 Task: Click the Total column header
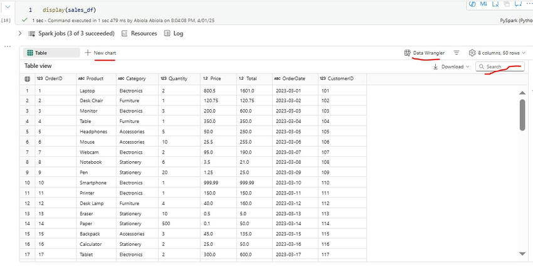254,78
